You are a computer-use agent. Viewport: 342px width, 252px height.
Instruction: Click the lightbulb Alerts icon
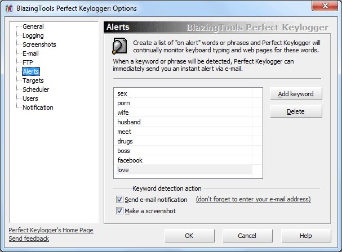point(119,46)
